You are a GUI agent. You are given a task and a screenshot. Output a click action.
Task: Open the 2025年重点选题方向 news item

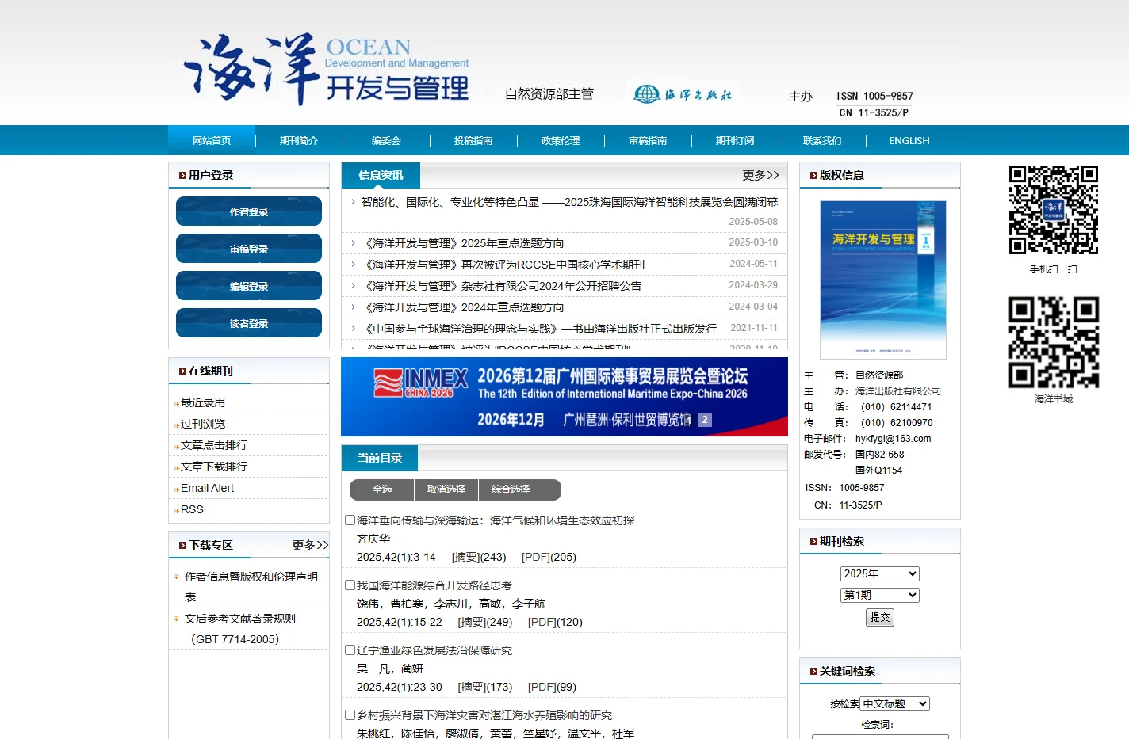point(463,243)
